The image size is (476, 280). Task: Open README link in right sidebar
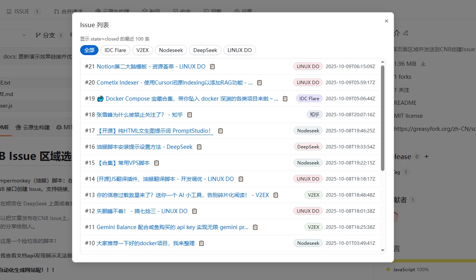tap(405, 103)
